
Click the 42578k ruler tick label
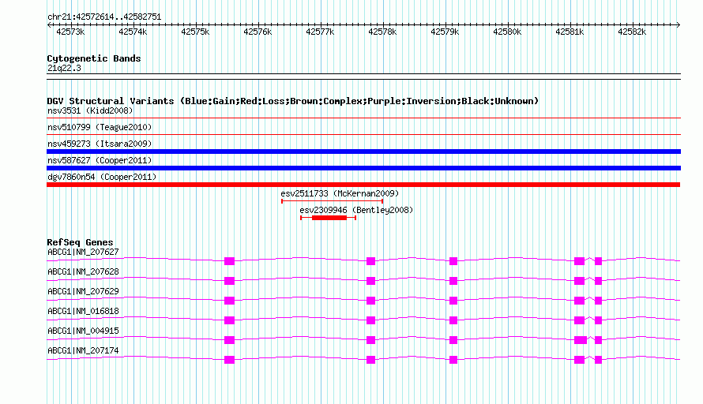(382, 32)
